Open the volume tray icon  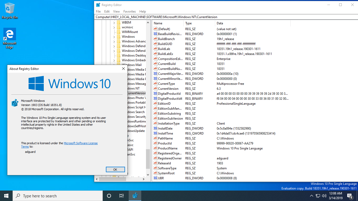324,196
